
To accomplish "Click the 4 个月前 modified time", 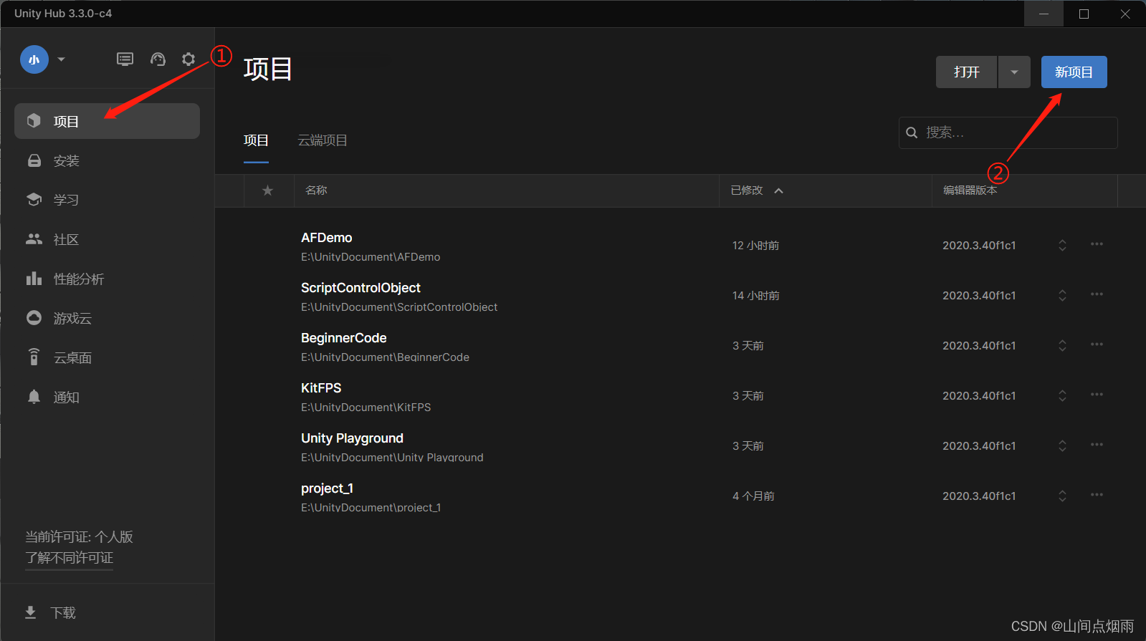I will [753, 496].
